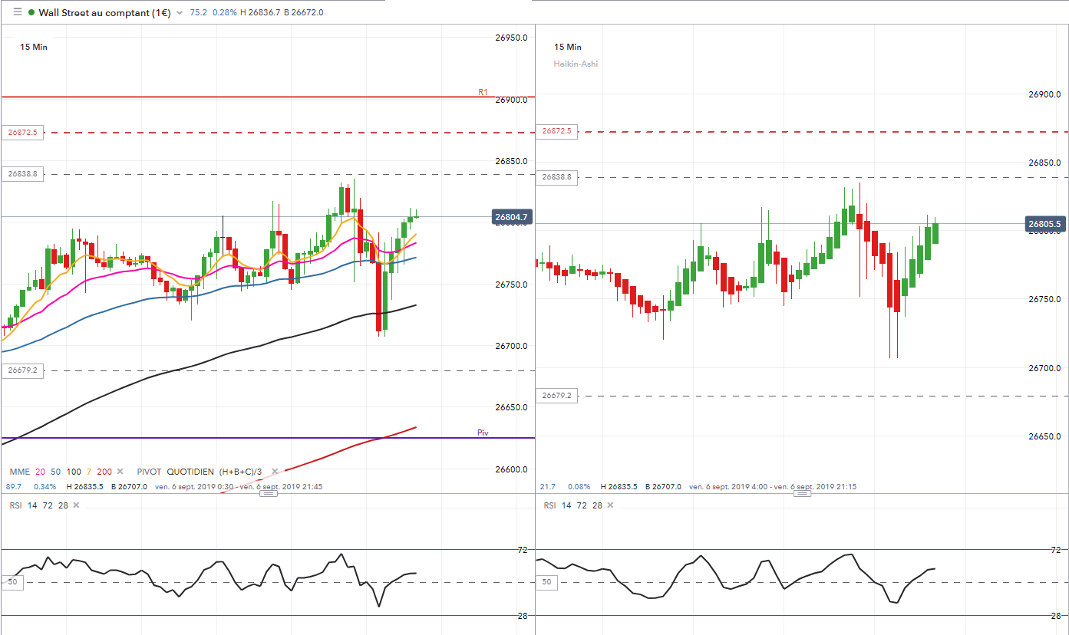Close the RSI indicator on the Heikin-Ashi chart
Viewport: 1069px width, 635px height.
609,505
